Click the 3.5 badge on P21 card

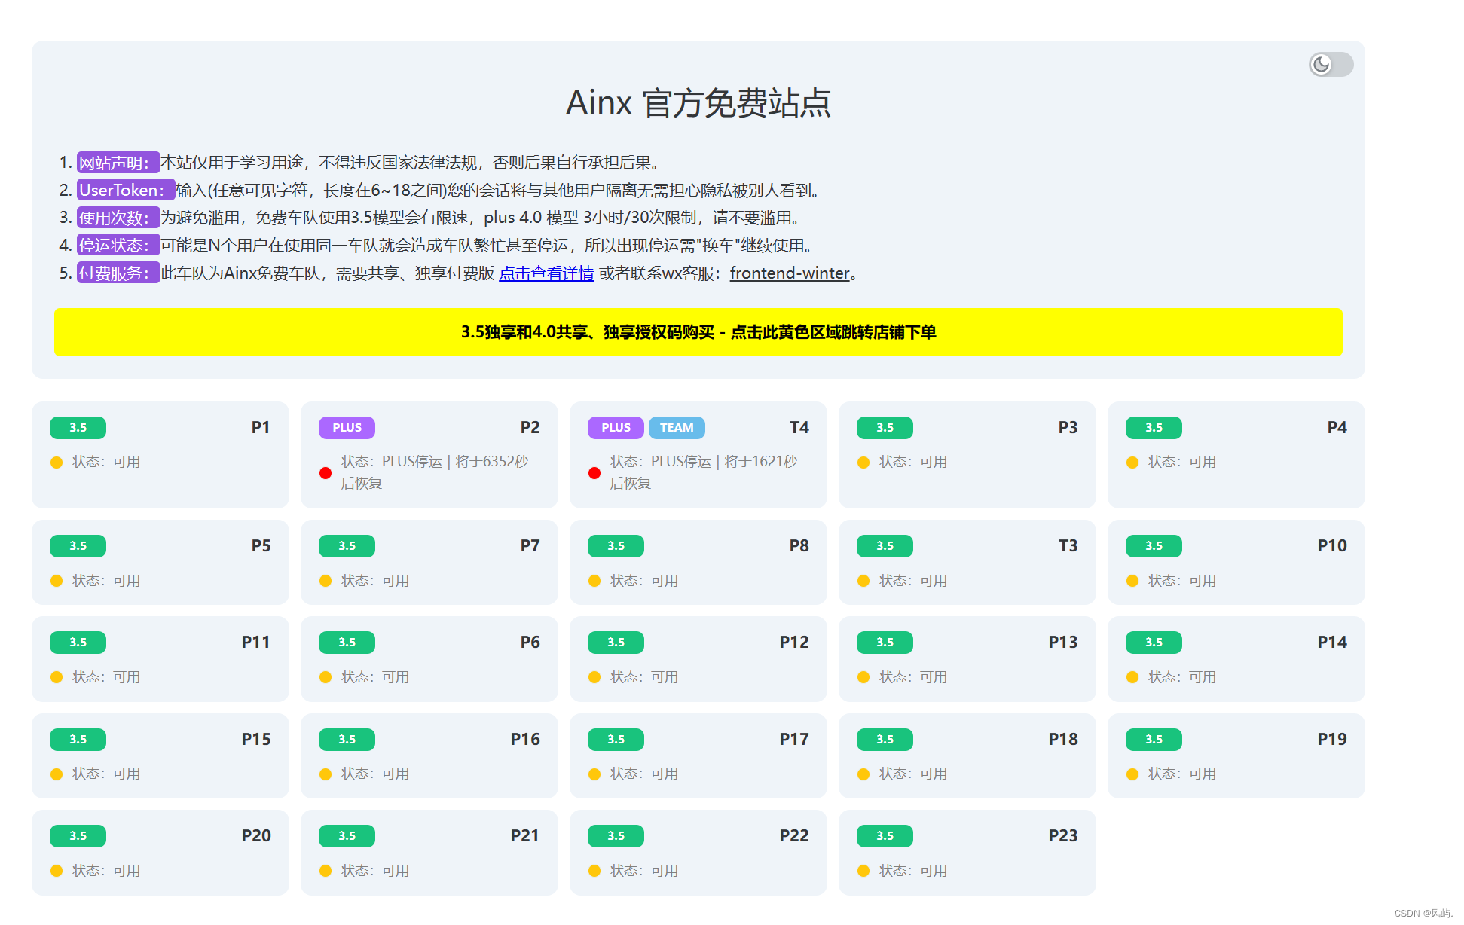point(347,836)
